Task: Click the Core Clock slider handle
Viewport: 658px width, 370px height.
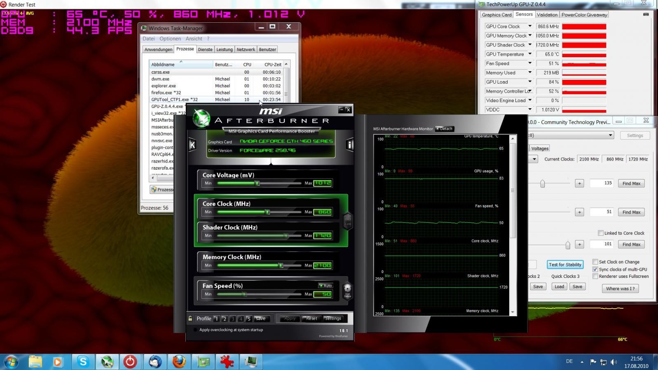Action: pyautogui.click(x=267, y=212)
